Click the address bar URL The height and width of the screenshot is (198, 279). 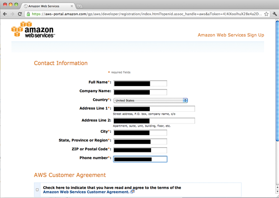pos(147,14)
